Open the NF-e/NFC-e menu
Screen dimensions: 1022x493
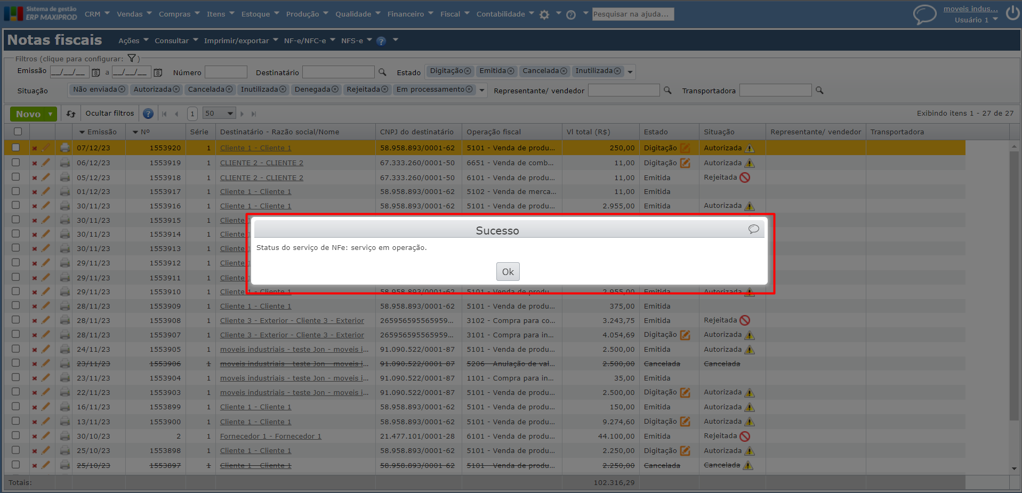[310, 41]
